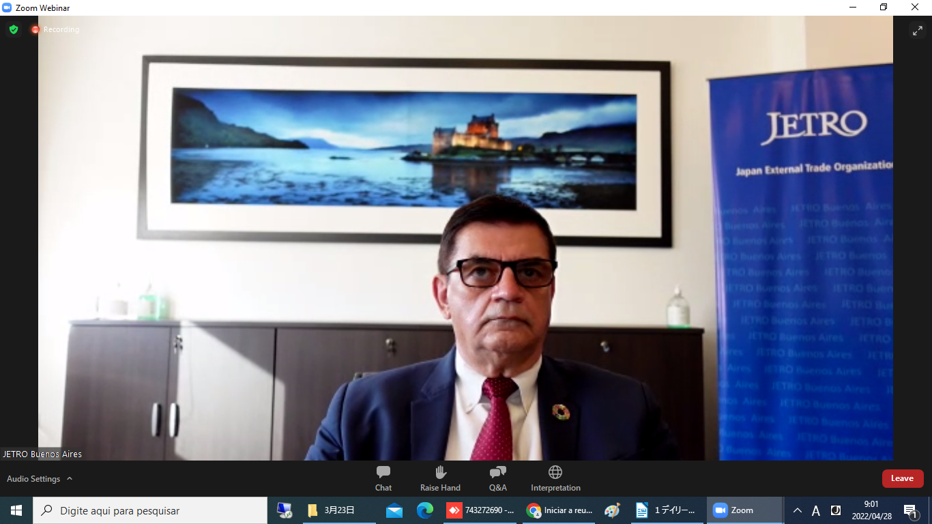Toggle the IME input mode A indicator

815,510
